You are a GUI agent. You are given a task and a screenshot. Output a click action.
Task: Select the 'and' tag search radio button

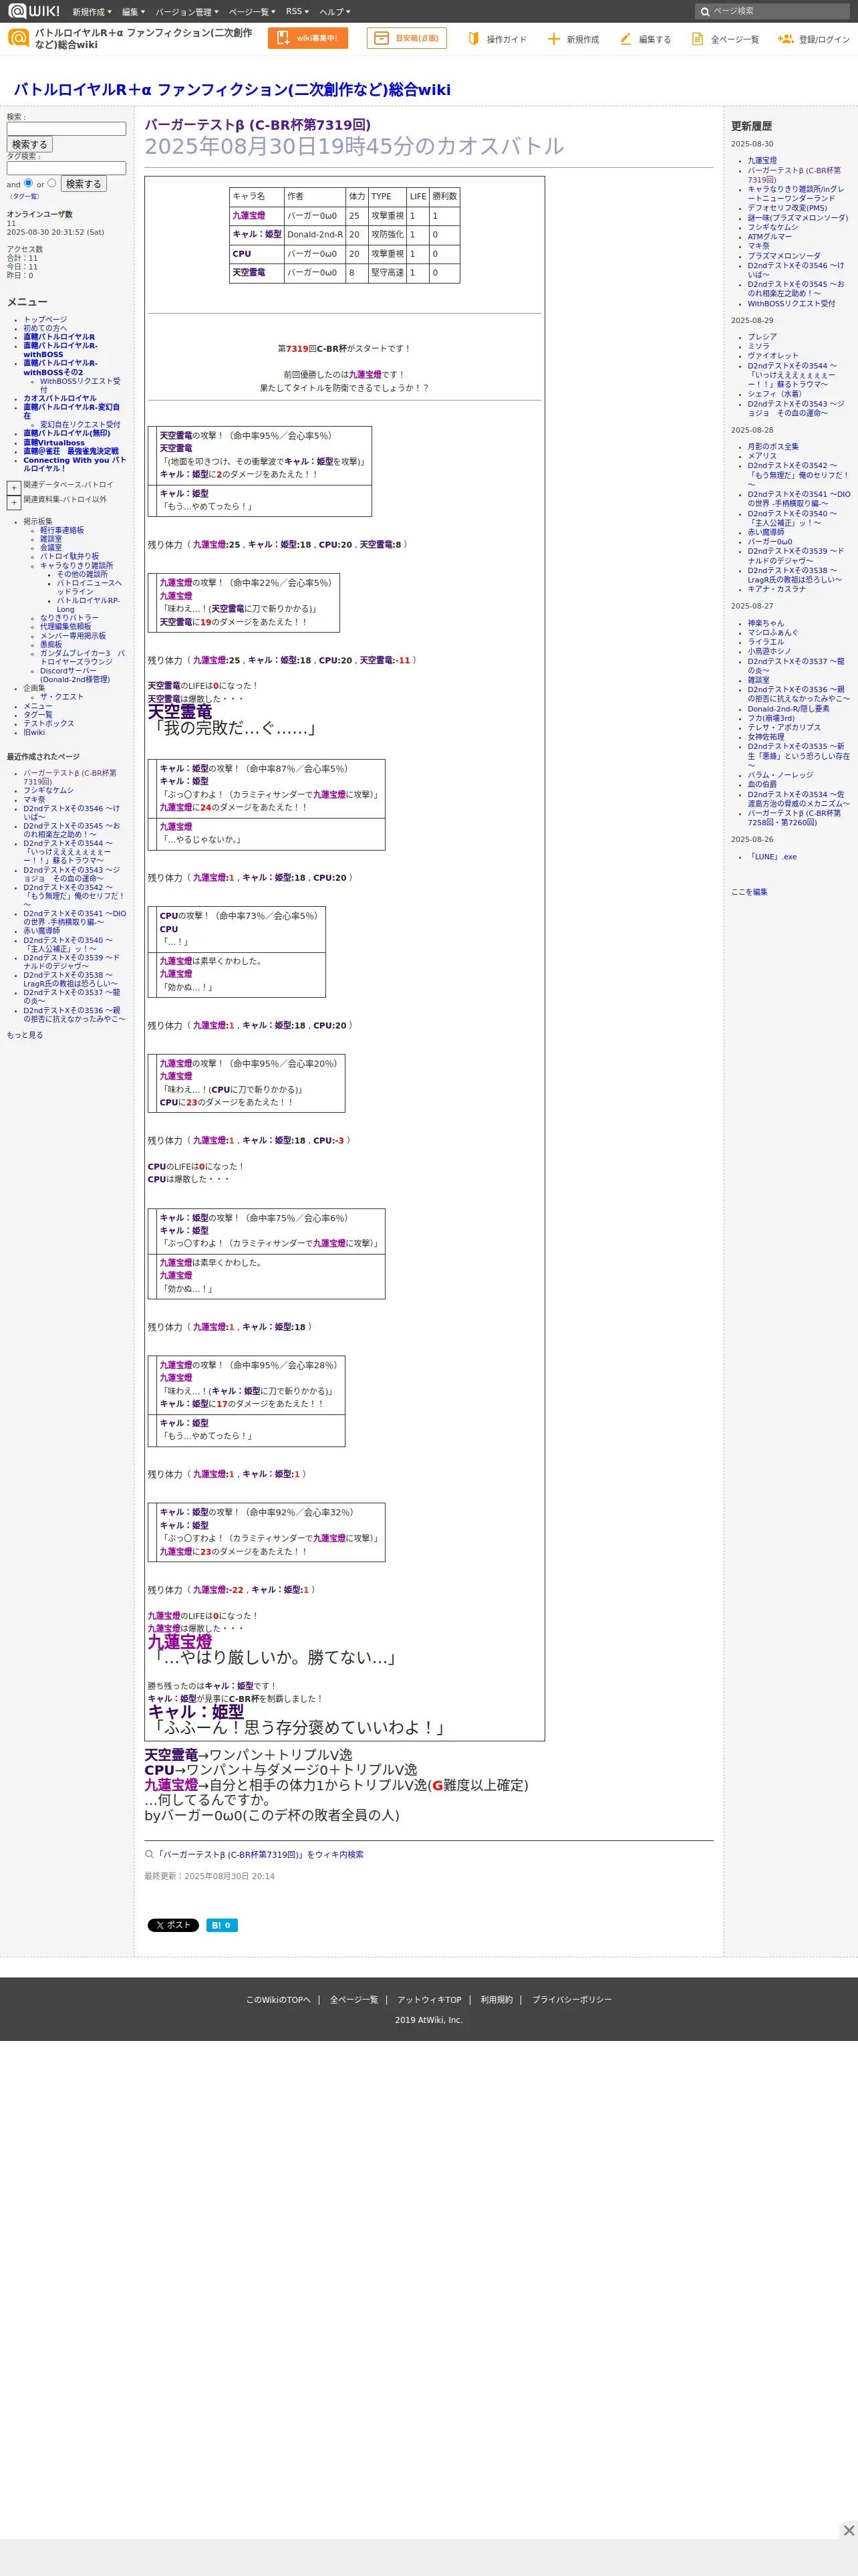coord(28,183)
